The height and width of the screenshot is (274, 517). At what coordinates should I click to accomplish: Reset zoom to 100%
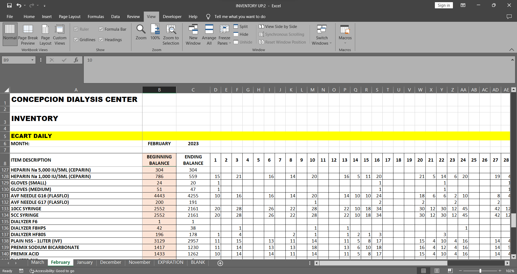[155, 32]
